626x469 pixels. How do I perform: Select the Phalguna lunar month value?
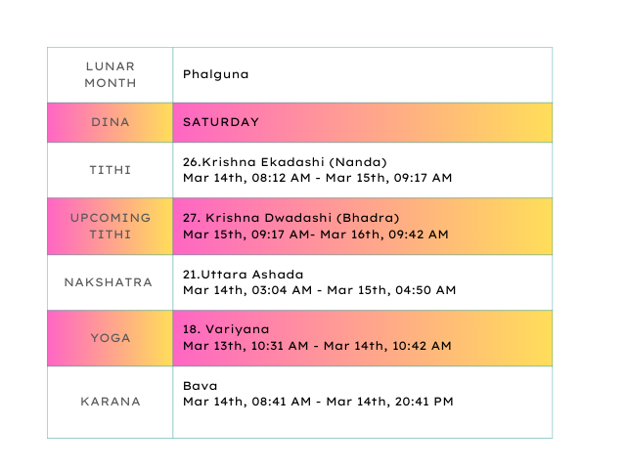pos(215,74)
